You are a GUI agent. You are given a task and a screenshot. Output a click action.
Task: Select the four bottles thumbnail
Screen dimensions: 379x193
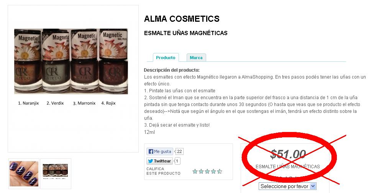point(56,174)
